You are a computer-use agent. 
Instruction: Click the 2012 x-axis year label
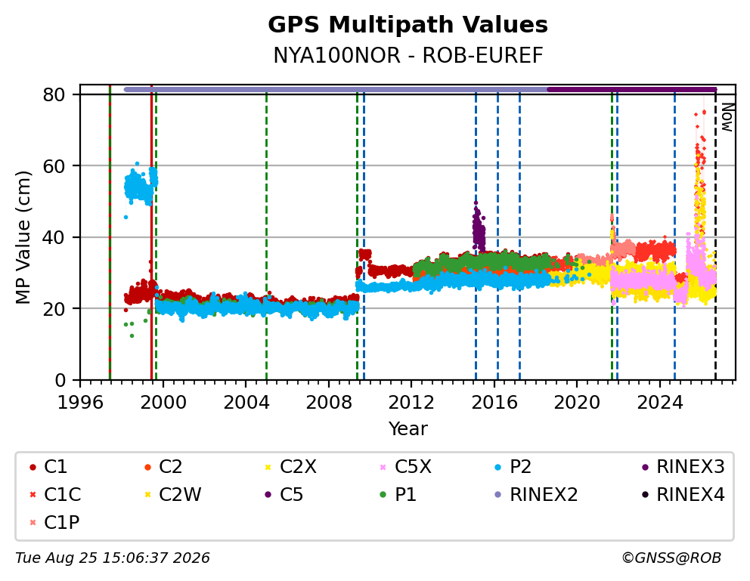[x=411, y=403]
